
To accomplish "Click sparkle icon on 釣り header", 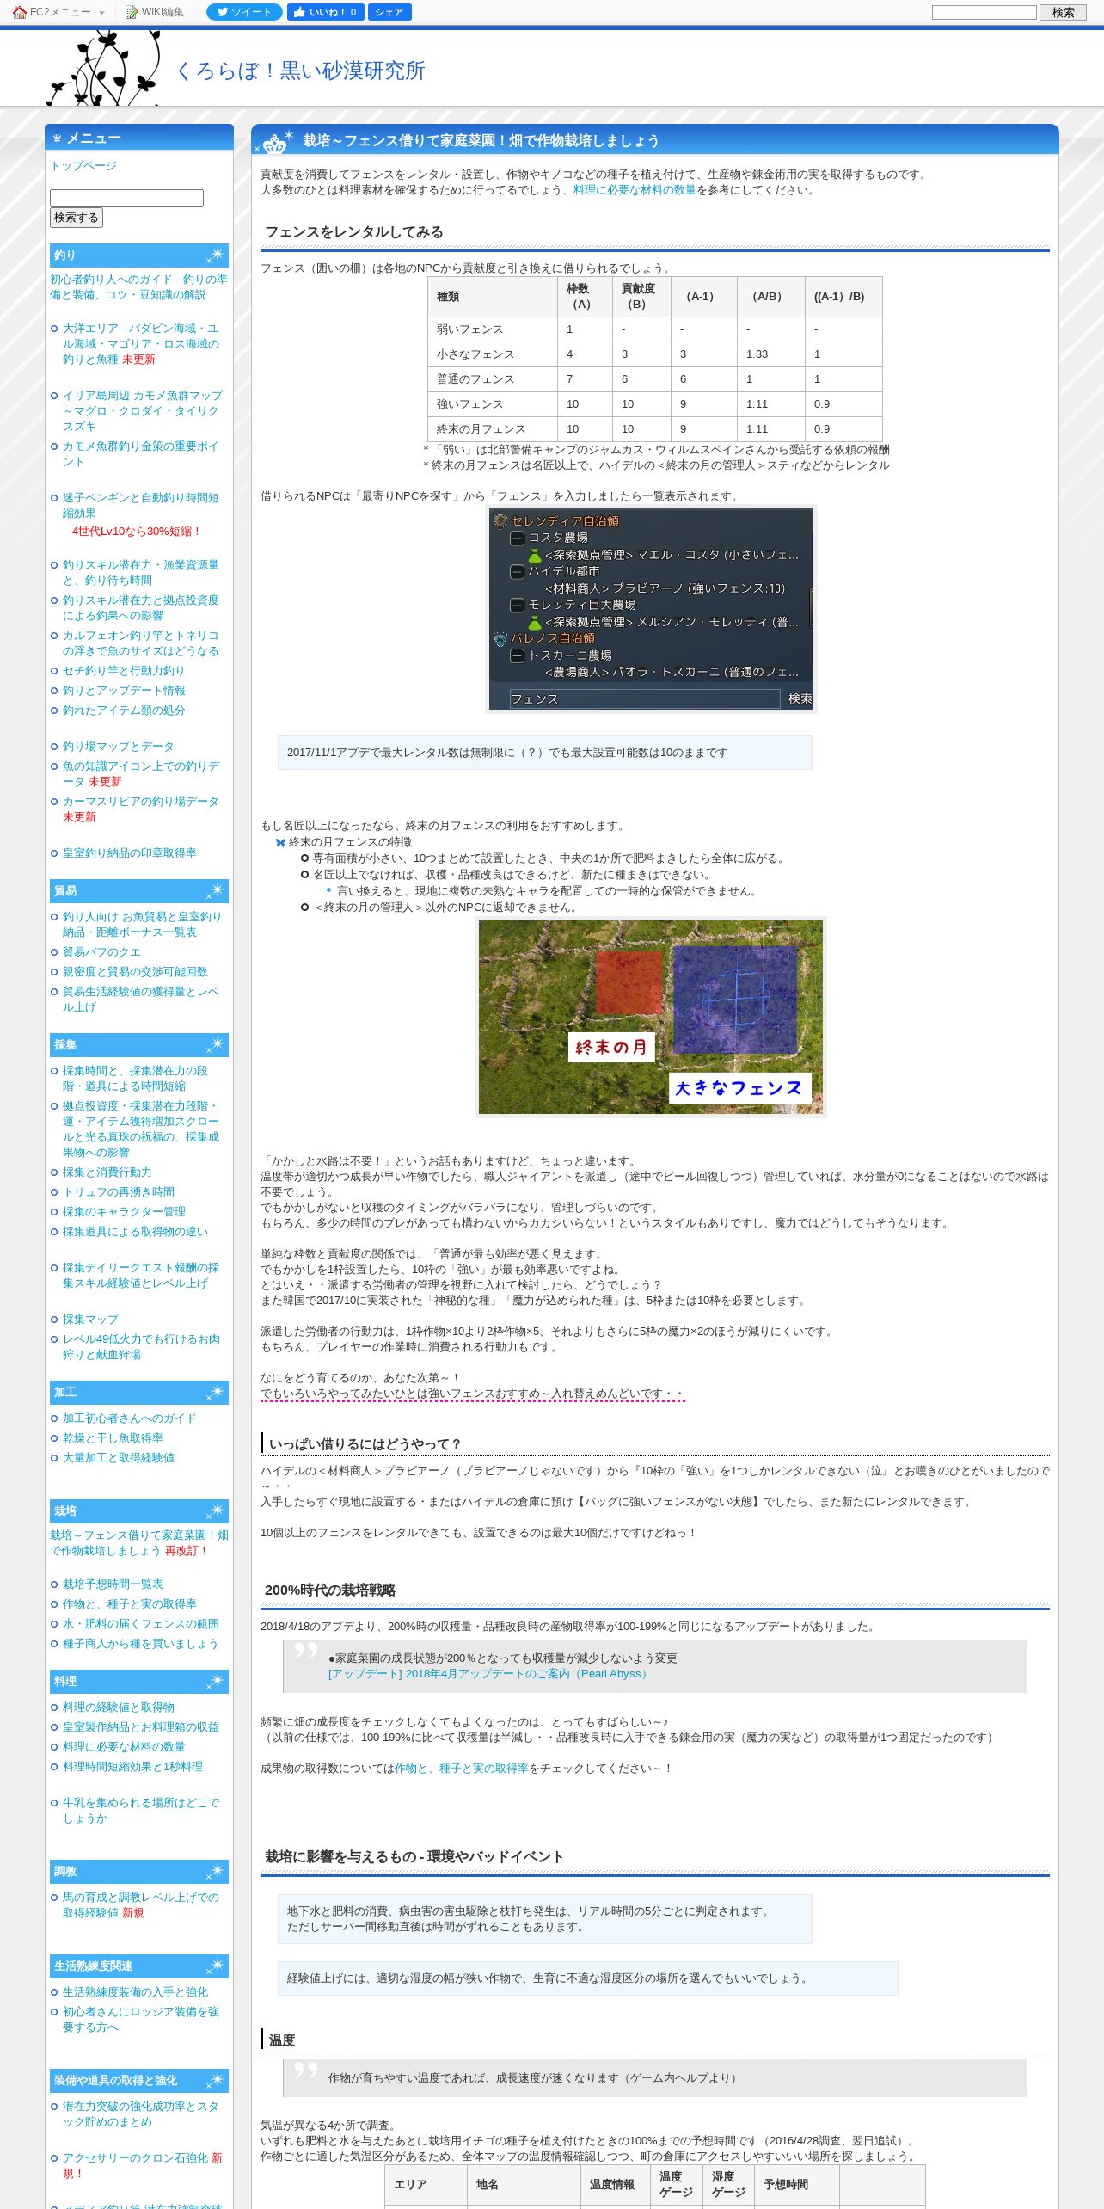I will click(x=215, y=255).
